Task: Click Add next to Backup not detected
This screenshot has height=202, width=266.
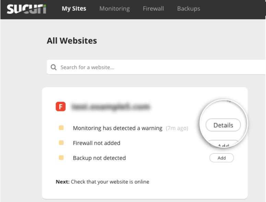Action: tap(222, 158)
